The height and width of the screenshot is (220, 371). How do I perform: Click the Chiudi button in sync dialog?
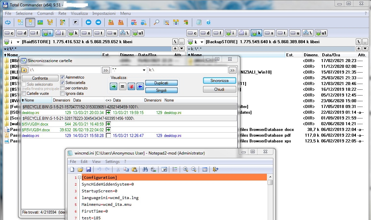click(x=219, y=89)
